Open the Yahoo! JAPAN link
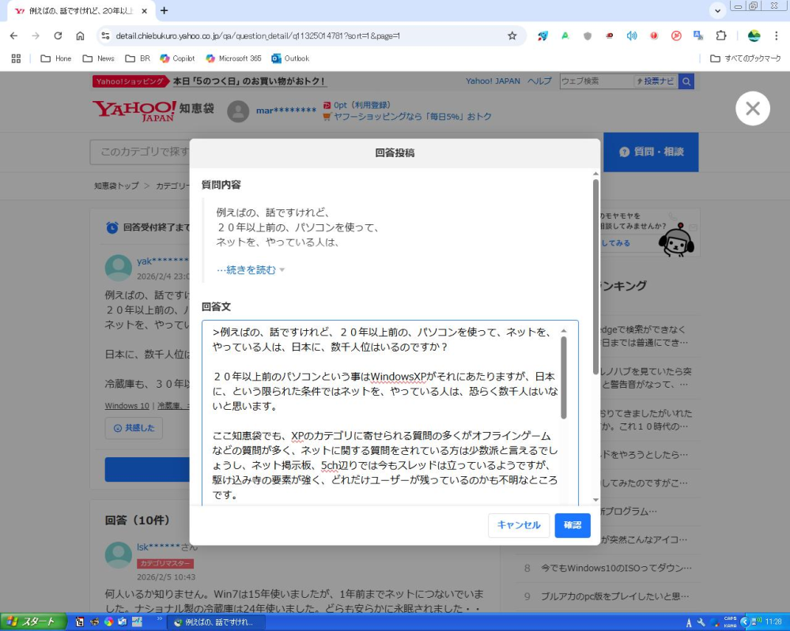The height and width of the screenshot is (631, 790). coord(493,81)
